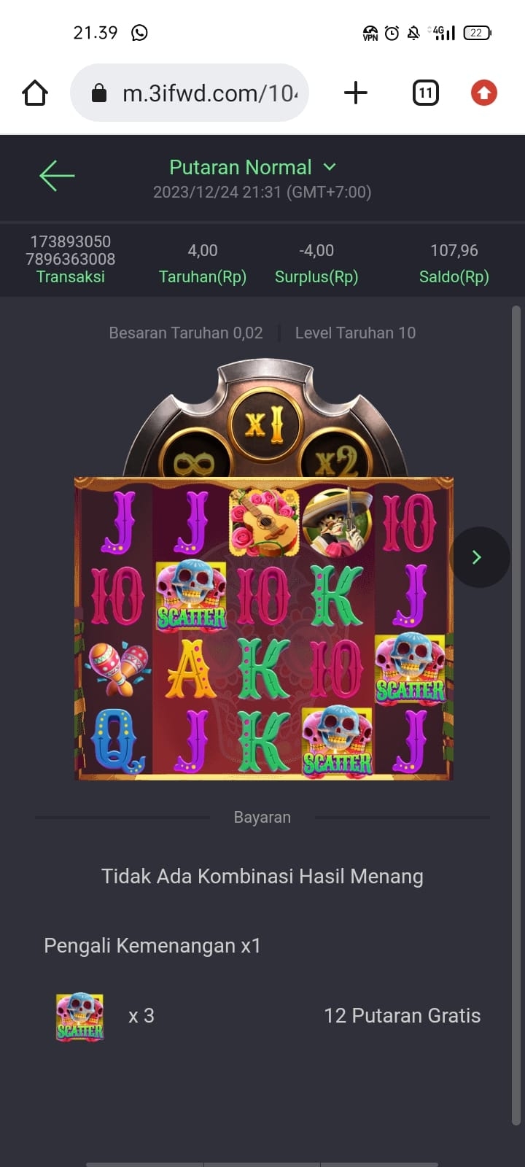Select the Saldo(Rp) balance label

click(454, 277)
